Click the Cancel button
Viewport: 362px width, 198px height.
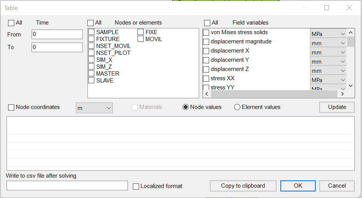337,186
